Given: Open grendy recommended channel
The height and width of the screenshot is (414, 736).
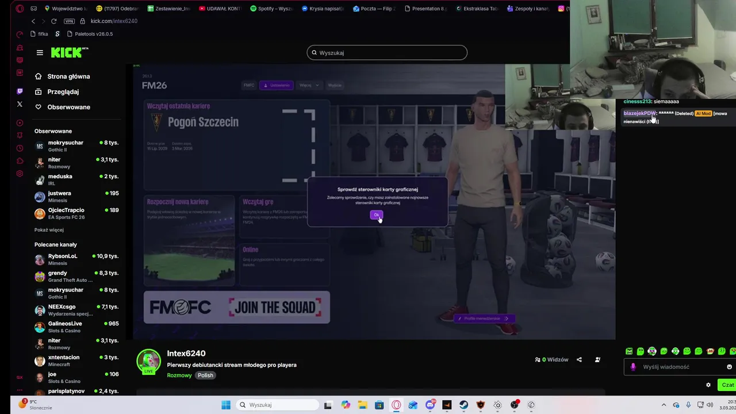Looking at the screenshot, I should coord(76,277).
